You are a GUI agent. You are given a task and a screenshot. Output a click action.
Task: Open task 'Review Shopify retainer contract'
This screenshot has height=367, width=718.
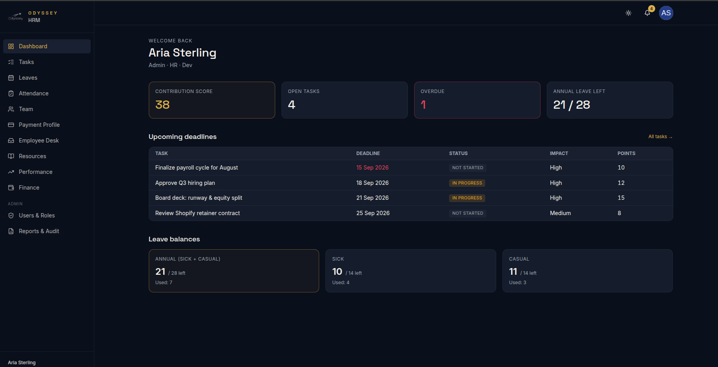tap(197, 213)
